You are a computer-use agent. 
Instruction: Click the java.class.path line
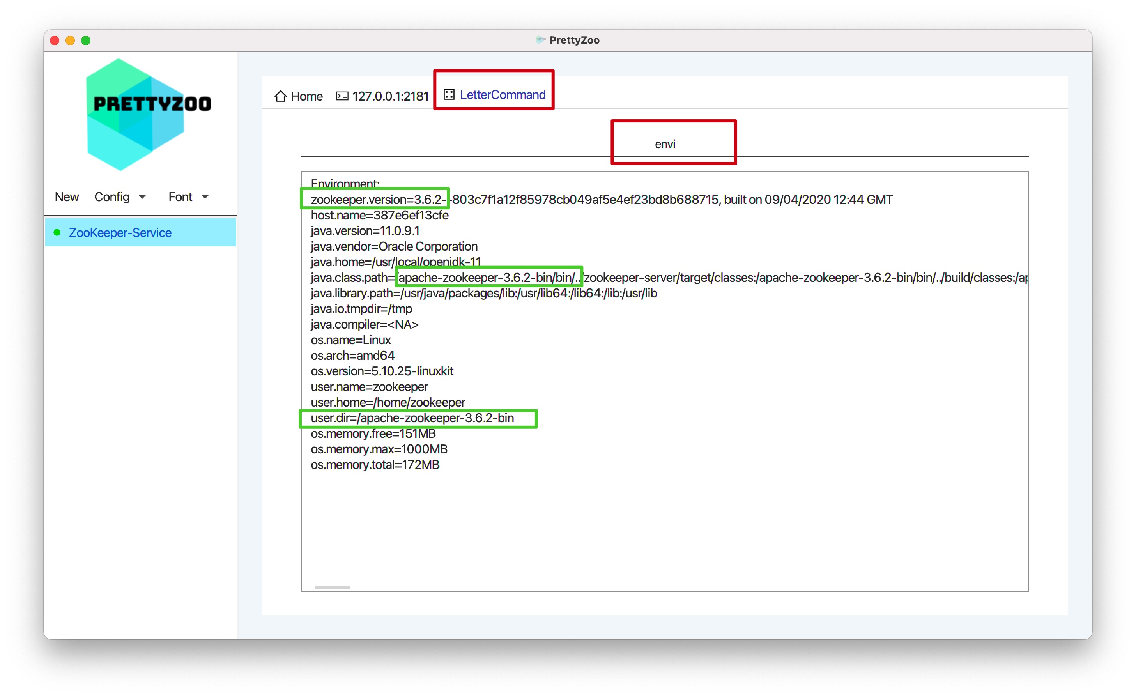(x=669, y=278)
